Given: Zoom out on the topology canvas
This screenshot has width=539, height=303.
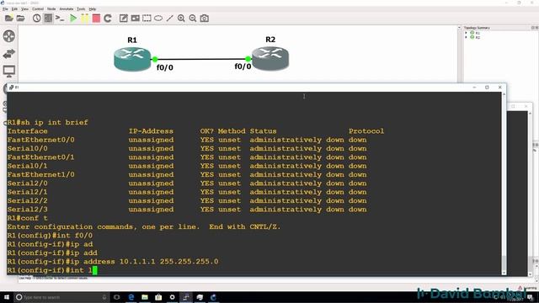Looking at the screenshot, I should click(193, 19).
